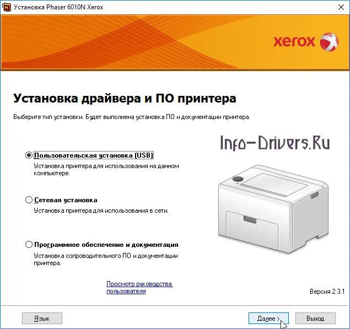This screenshot has width=350, height=329.
Task: Select Программное обеспечение и документация radio option
Action: tap(29, 244)
